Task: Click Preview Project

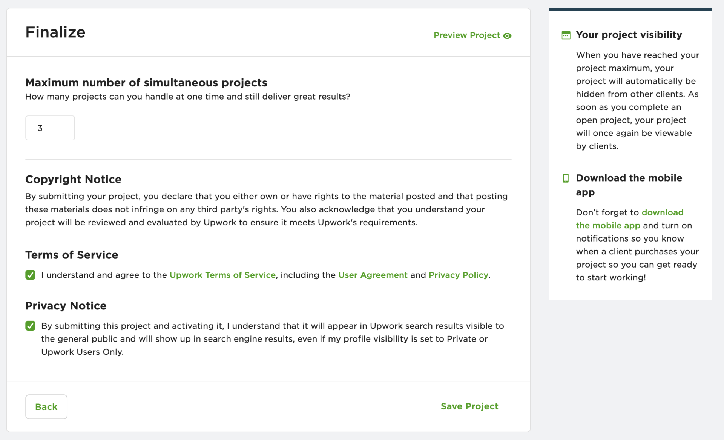Action: click(x=467, y=35)
